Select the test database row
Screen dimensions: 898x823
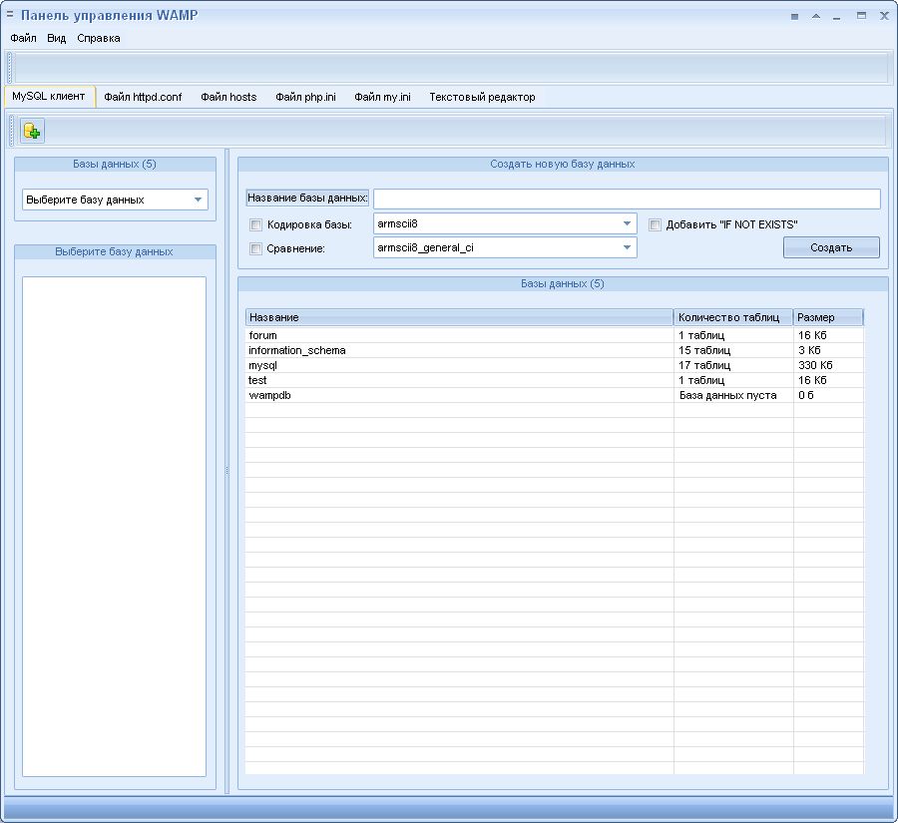pos(555,380)
